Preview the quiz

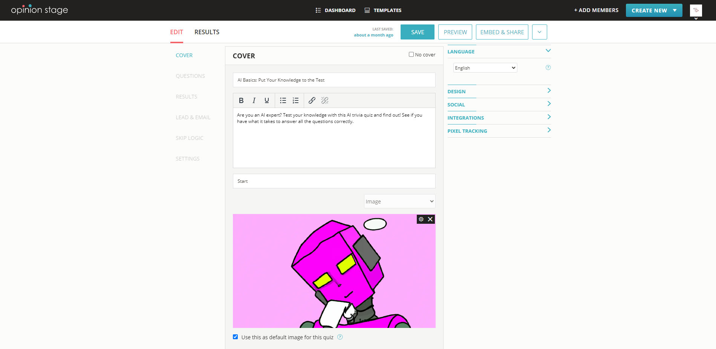455,32
